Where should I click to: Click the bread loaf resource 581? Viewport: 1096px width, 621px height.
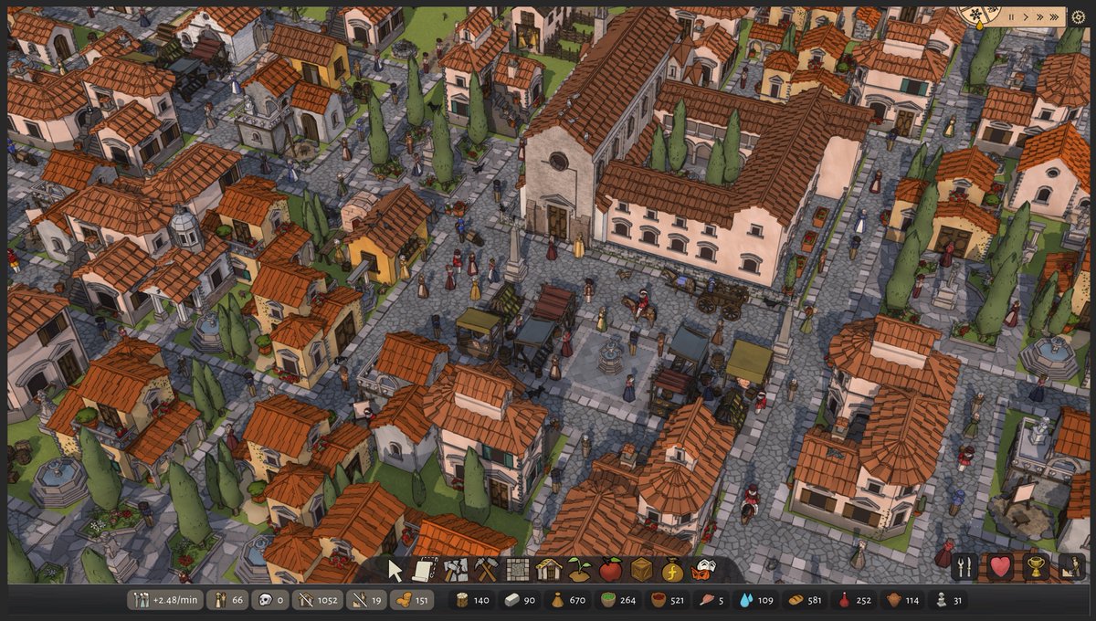coord(806,600)
